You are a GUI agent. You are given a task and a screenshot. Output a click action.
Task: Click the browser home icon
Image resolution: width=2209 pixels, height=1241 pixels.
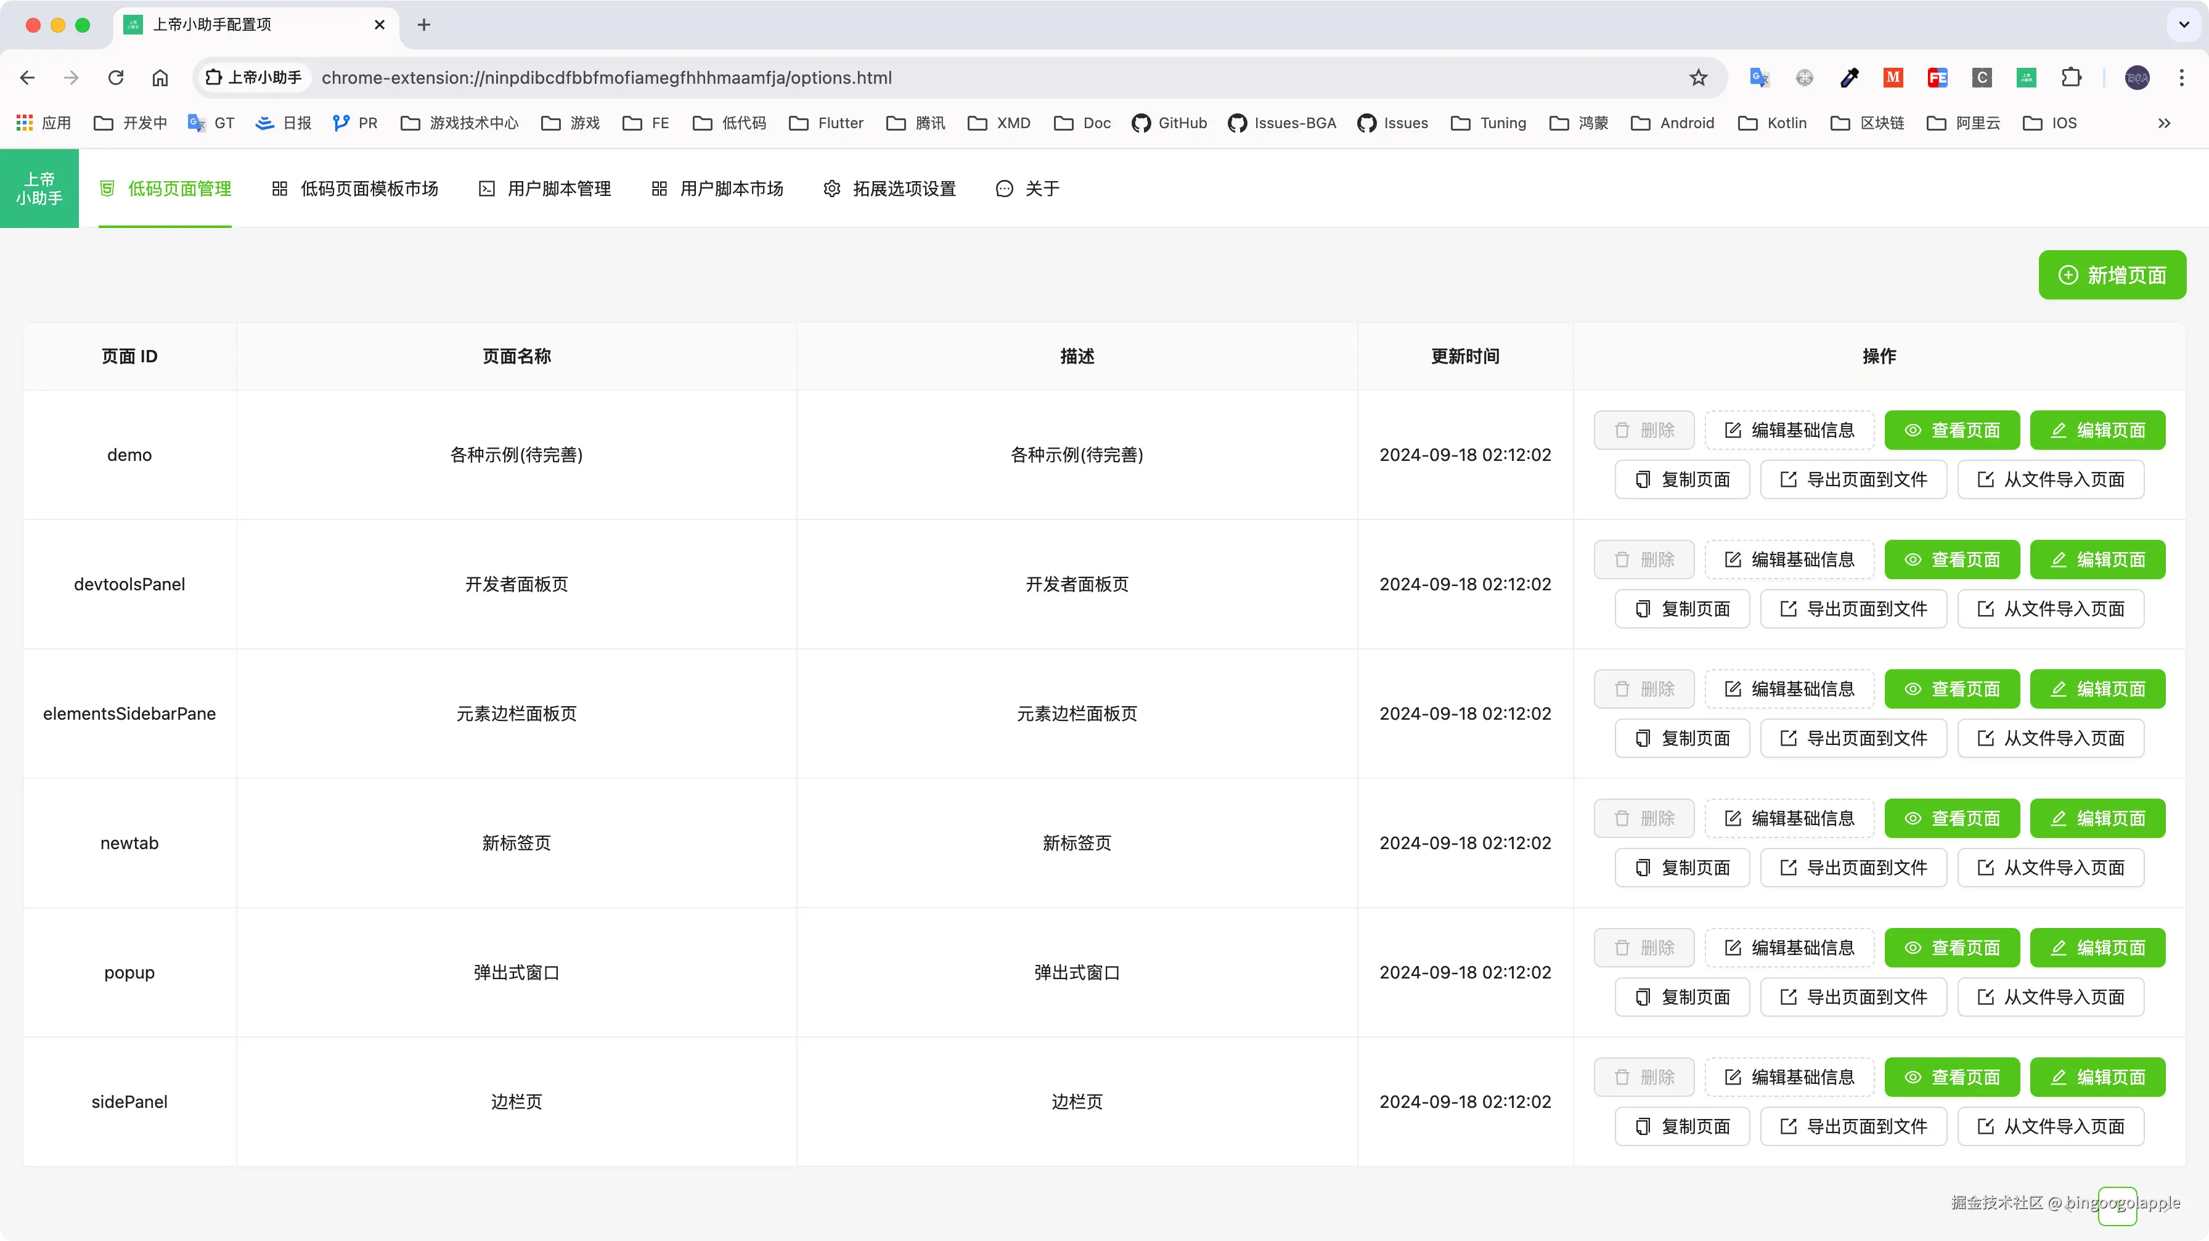tap(160, 77)
